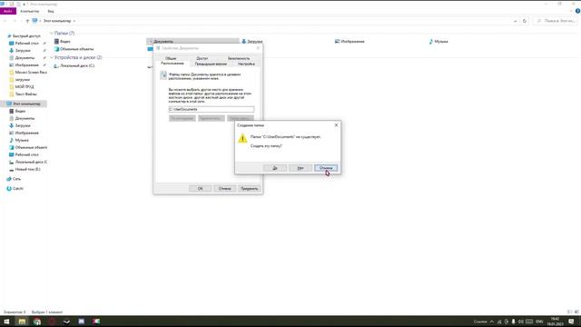The width and height of the screenshot is (581, 327).
Task: Switch to the Настройка tab
Action: point(246,64)
